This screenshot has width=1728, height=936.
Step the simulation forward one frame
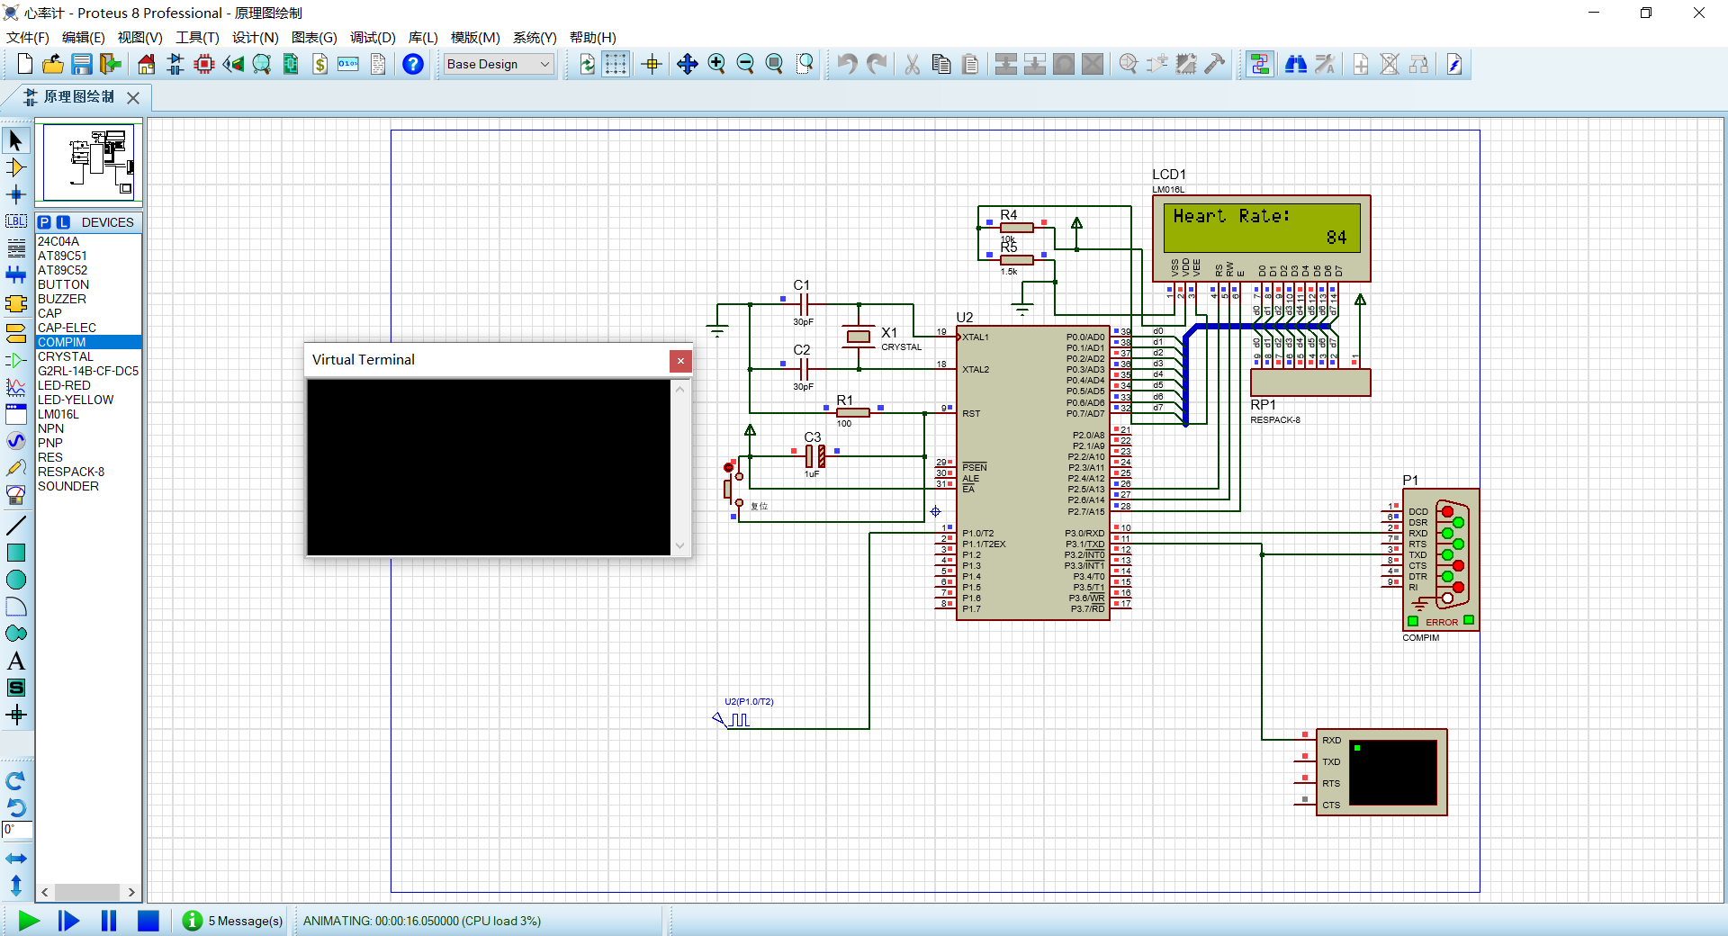(68, 921)
